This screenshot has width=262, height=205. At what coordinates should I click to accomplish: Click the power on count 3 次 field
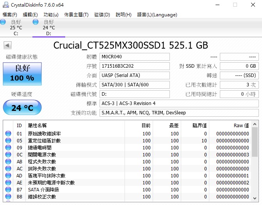(x=239, y=85)
